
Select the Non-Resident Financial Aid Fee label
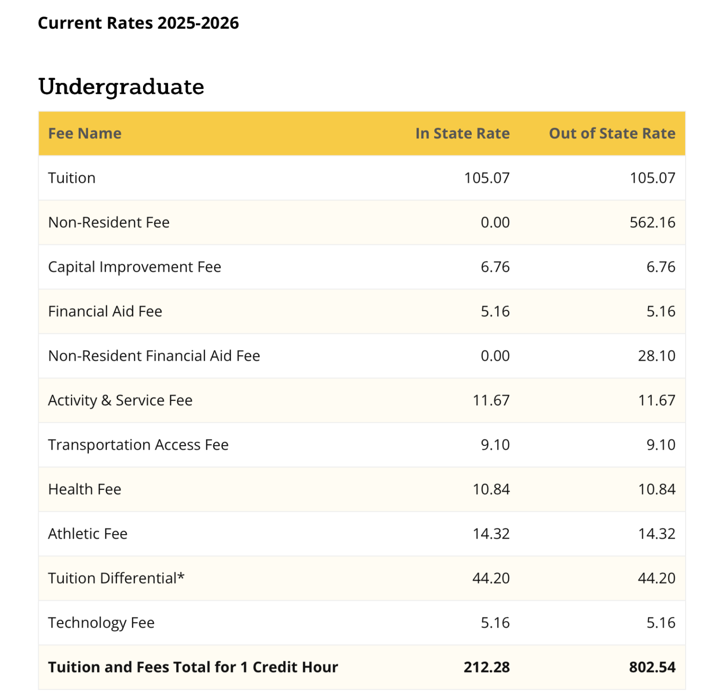(154, 356)
